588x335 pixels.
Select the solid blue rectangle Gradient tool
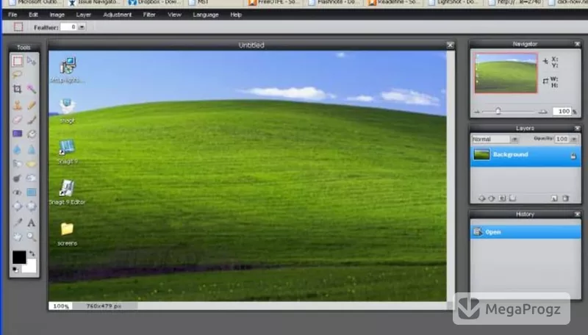[x=17, y=134]
